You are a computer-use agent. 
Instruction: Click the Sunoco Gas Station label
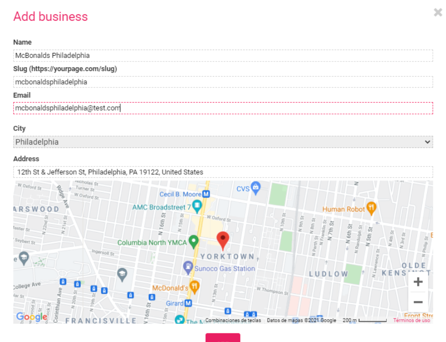pyautogui.click(x=225, y=268)
